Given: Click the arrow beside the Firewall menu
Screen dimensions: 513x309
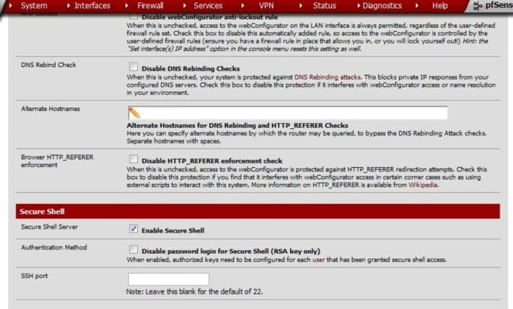Looking at the screenshot, I should 127,5.
